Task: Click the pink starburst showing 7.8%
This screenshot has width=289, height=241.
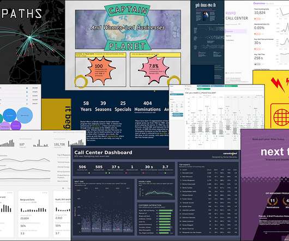Action: tap(154, 70)
